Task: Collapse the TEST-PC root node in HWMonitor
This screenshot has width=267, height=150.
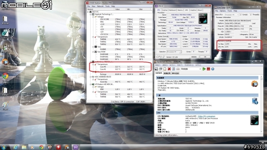Action: click(88, 12)
